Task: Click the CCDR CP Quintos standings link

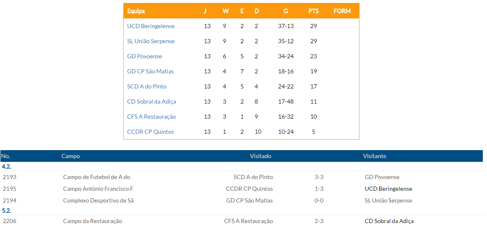Action: (x=150, y=132)
